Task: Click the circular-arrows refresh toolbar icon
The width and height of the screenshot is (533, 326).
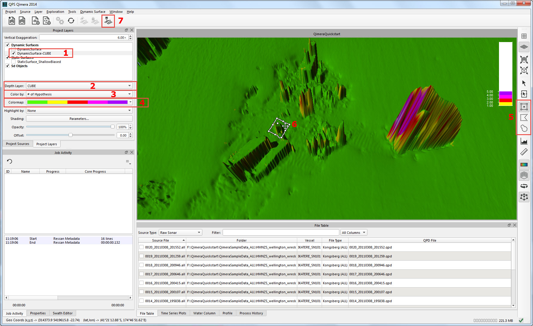Action: pyautogui.click(x=71, y=21)
